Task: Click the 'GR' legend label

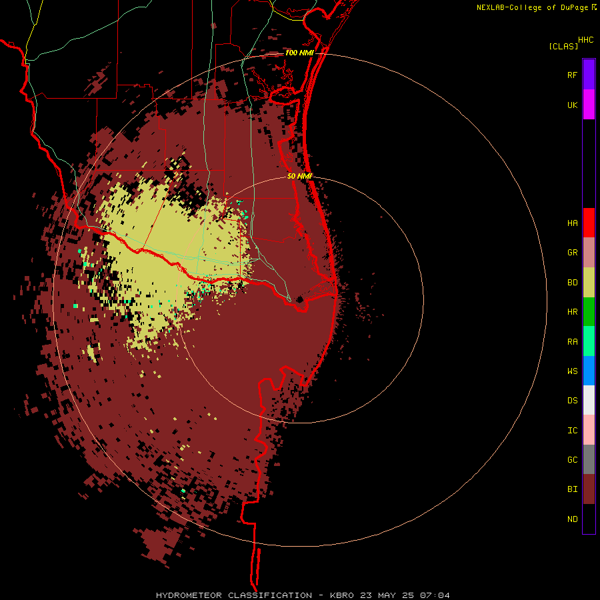Action: 572,253
